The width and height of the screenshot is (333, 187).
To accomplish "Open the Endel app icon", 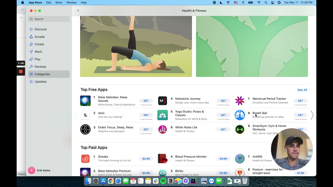I will click(85, 129).
